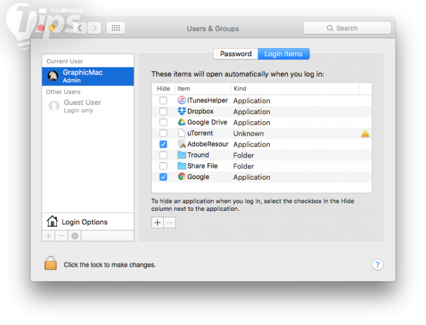Toggle Hide checkbox for iTunesHelper
Viewport: 426px width, 325px height.
click(163, 100)
